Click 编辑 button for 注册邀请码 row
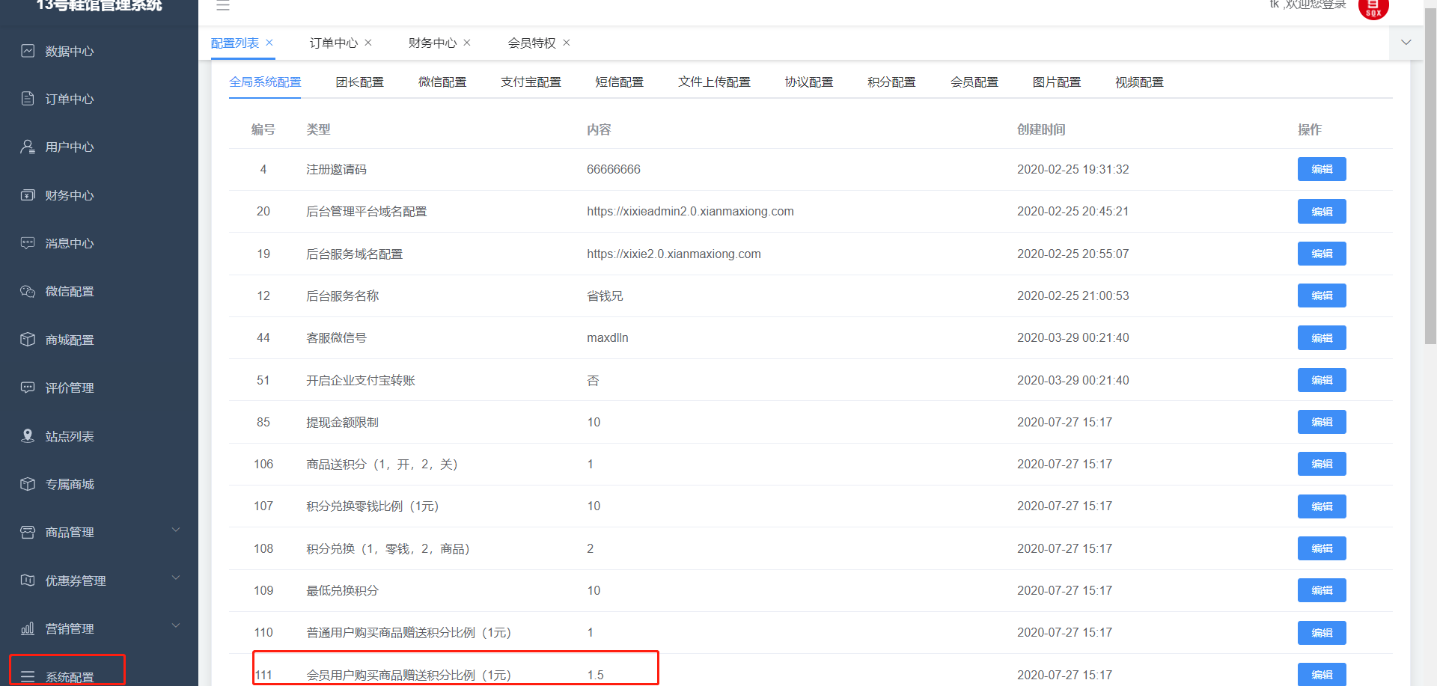Image resolution: width=1437 pixels, height=686 pixels. pyautogui.click(x=1321, y=169)
